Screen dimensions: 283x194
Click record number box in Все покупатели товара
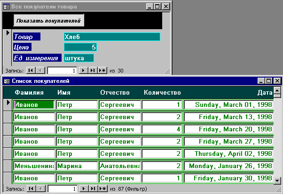[62, 71]
